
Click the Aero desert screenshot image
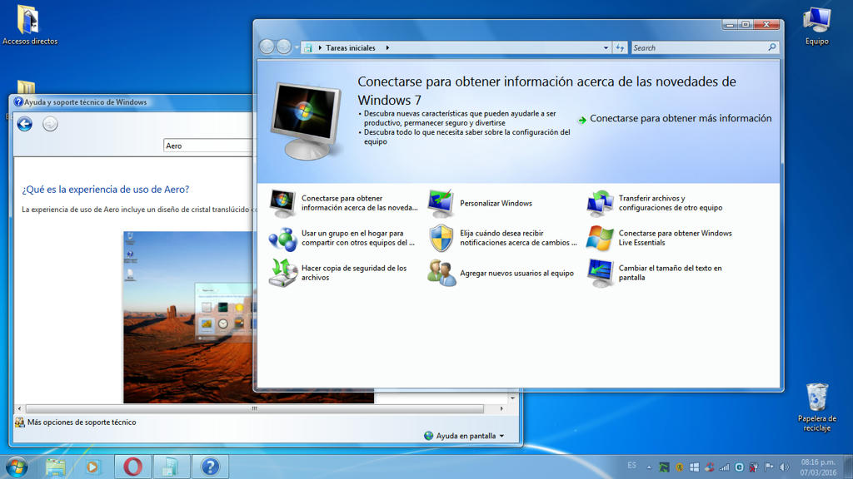coord(189,317)
